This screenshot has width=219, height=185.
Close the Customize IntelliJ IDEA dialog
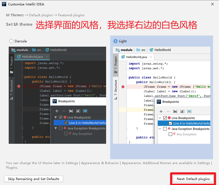(x=212, y=4)
